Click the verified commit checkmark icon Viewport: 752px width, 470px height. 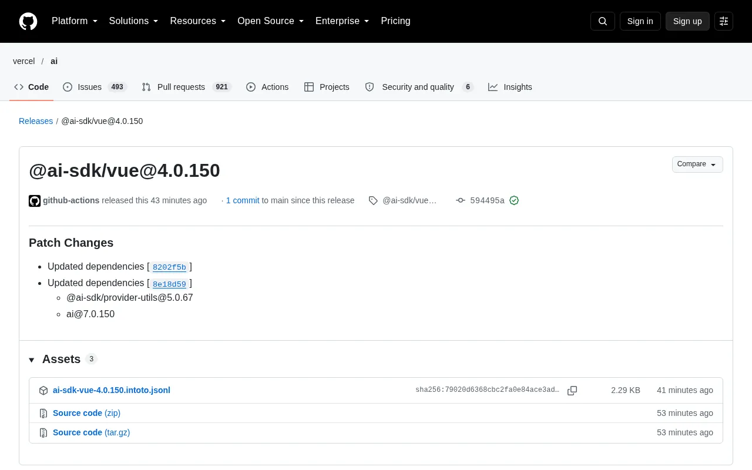[514, 200]
